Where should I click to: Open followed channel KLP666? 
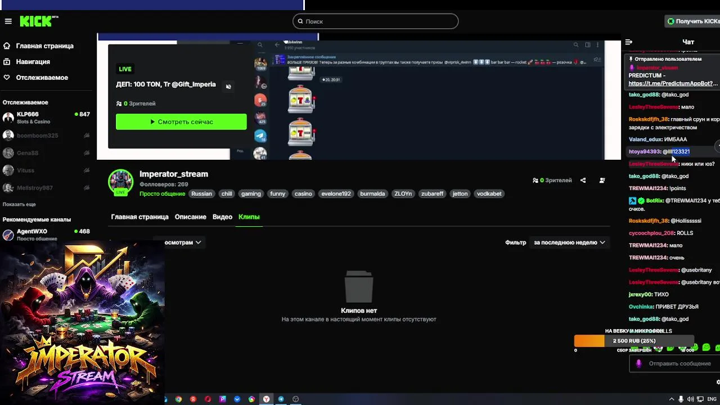coord(46,118)
